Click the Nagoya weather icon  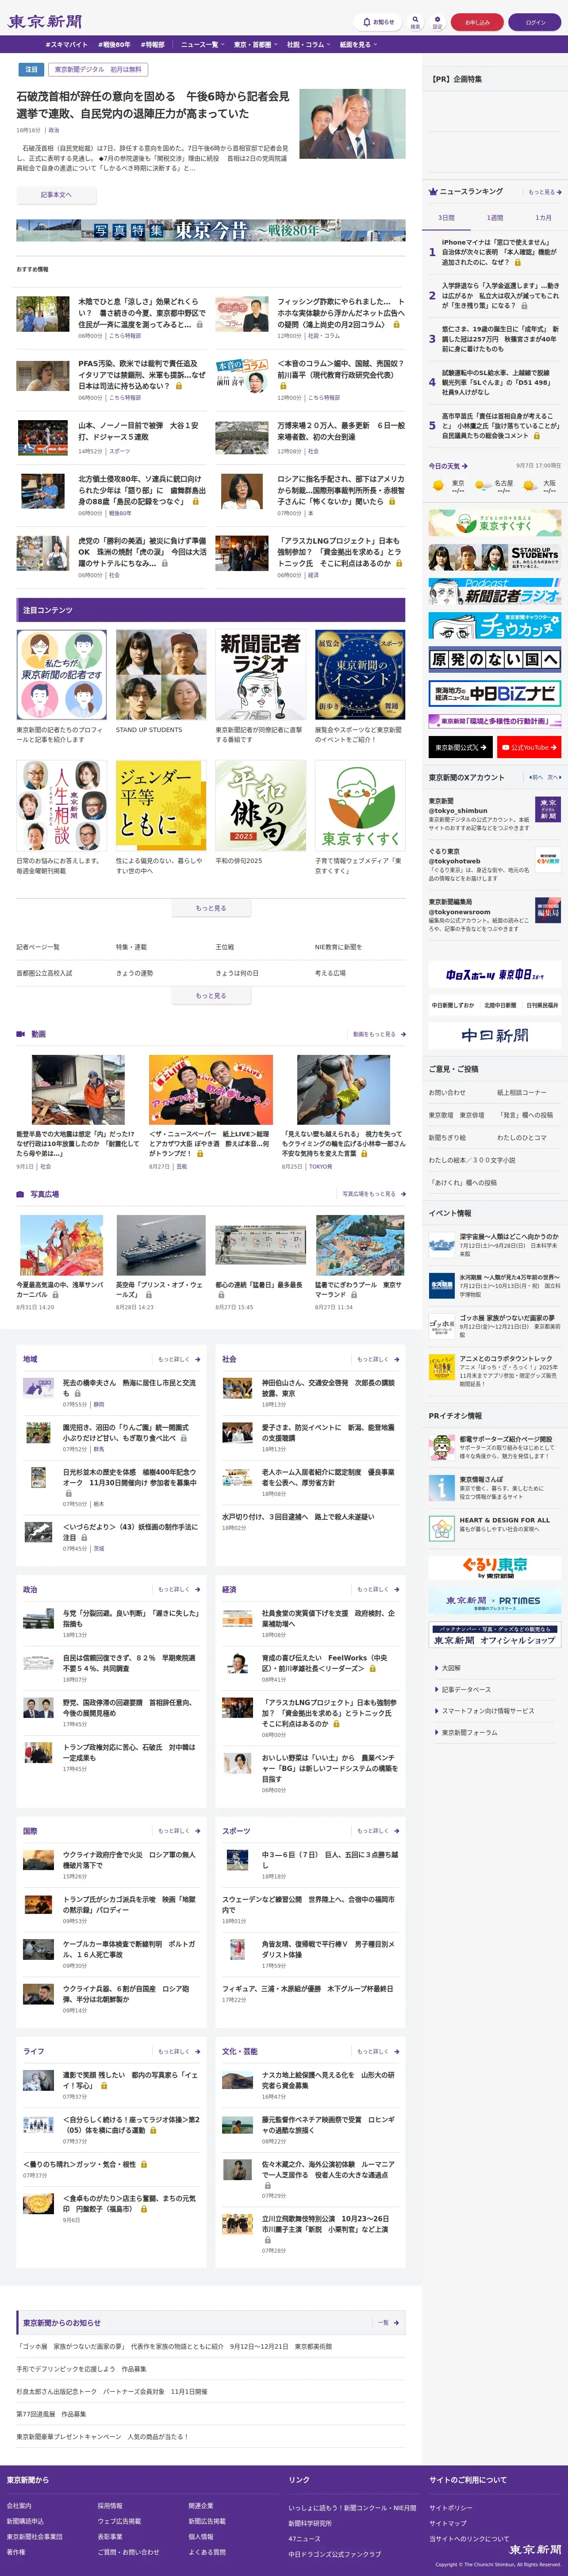[x=483, y=486]
